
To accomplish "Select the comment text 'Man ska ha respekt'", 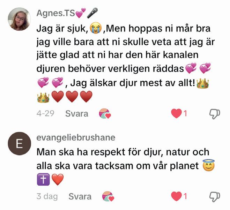I will point(126,166).
